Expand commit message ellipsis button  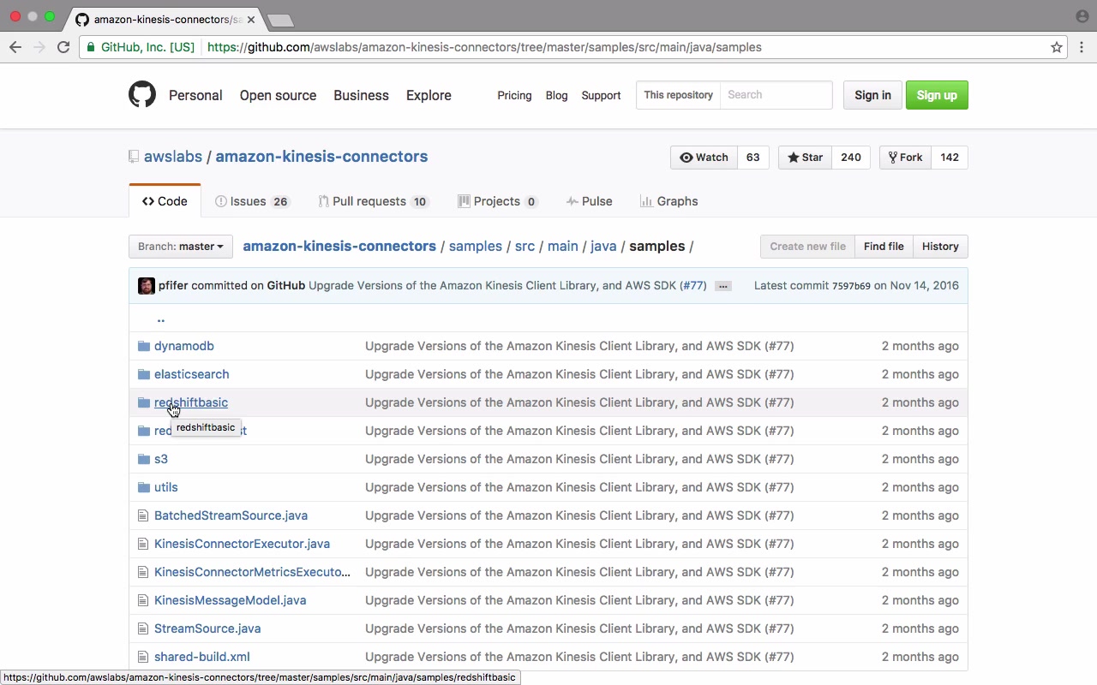tap(723, 286)
